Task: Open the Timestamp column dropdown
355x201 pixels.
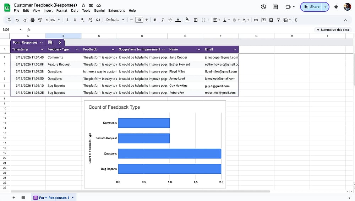Action: tap(42, 49)
